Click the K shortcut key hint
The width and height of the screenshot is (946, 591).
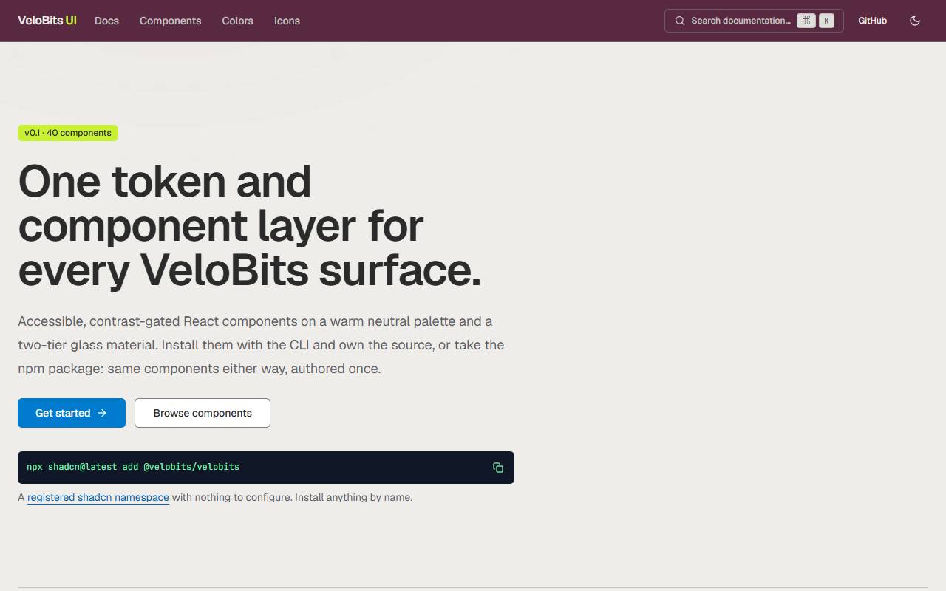coord(826,21)
